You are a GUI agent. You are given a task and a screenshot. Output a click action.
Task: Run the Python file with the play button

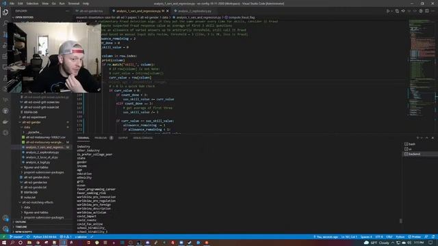pyautogui.click(x=388, y=11)
